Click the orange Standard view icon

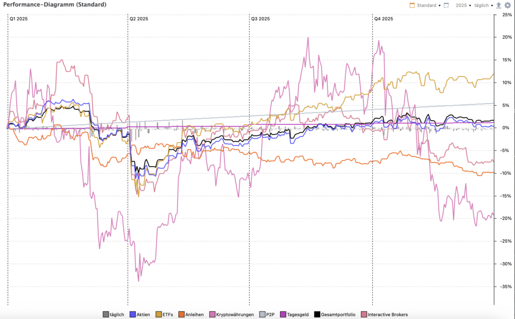pyautogui.click(x=412, y=5)
